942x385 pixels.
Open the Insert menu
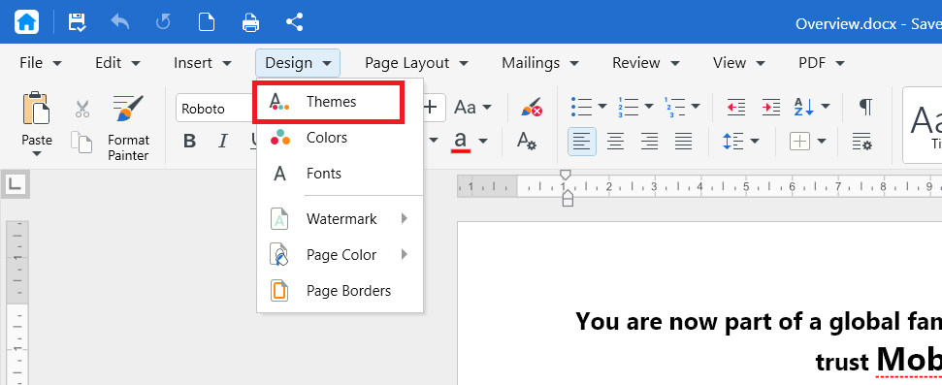tap(203, 63)
